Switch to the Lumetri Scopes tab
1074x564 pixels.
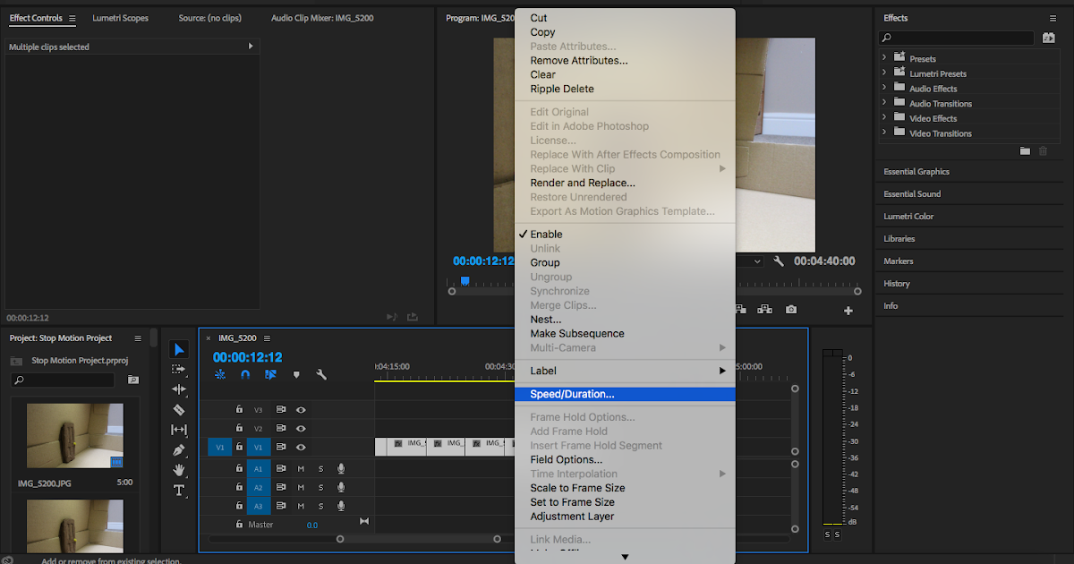point(120,18)
